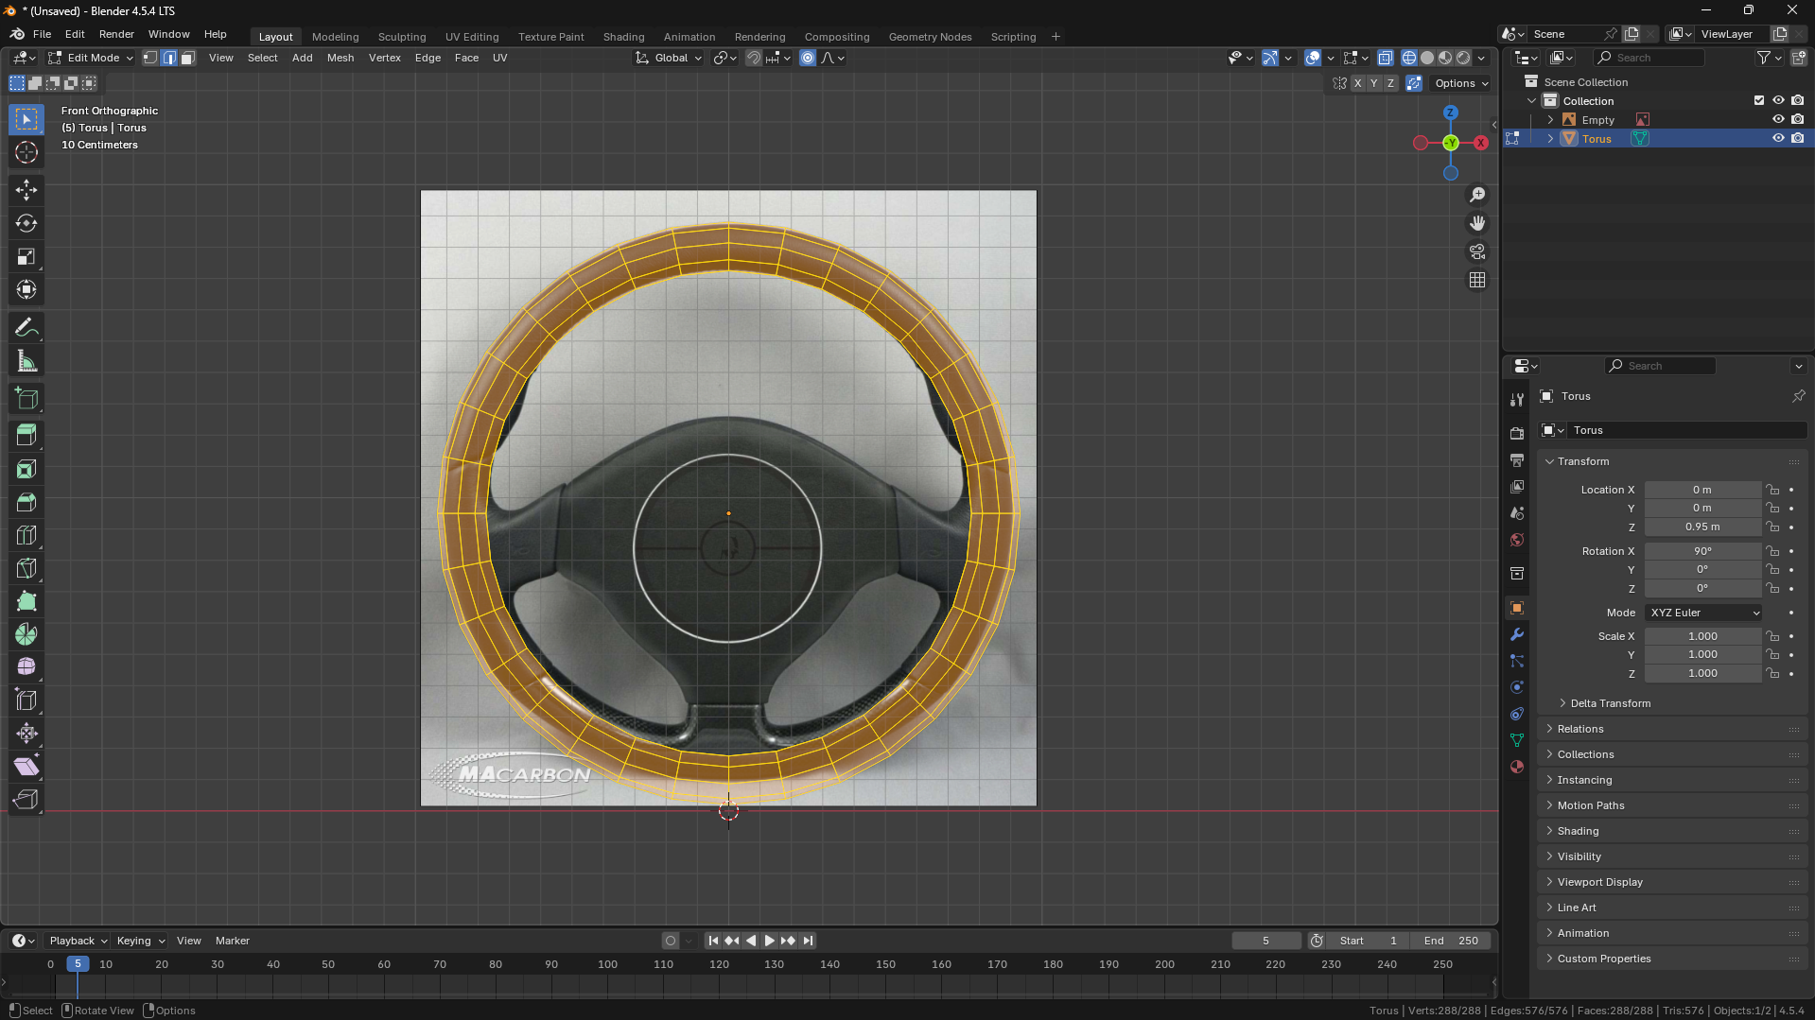The image size is (1815, 1020).
Task: Toggle visibility of the Empty object
Action: pos(1778,119)
